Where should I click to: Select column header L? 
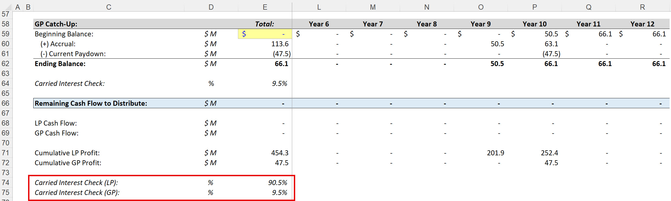[319, 7]
